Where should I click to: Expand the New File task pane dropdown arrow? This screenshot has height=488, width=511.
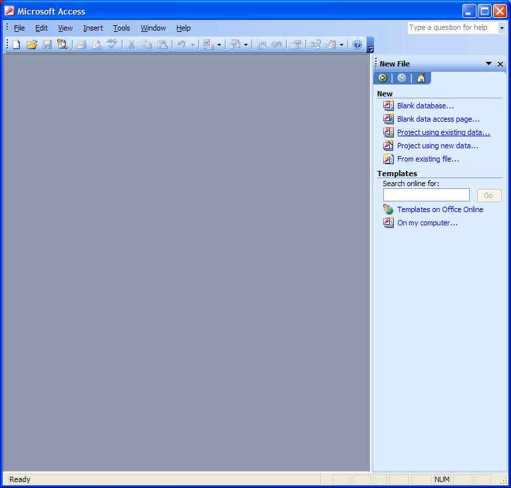(x=489, y=64)
